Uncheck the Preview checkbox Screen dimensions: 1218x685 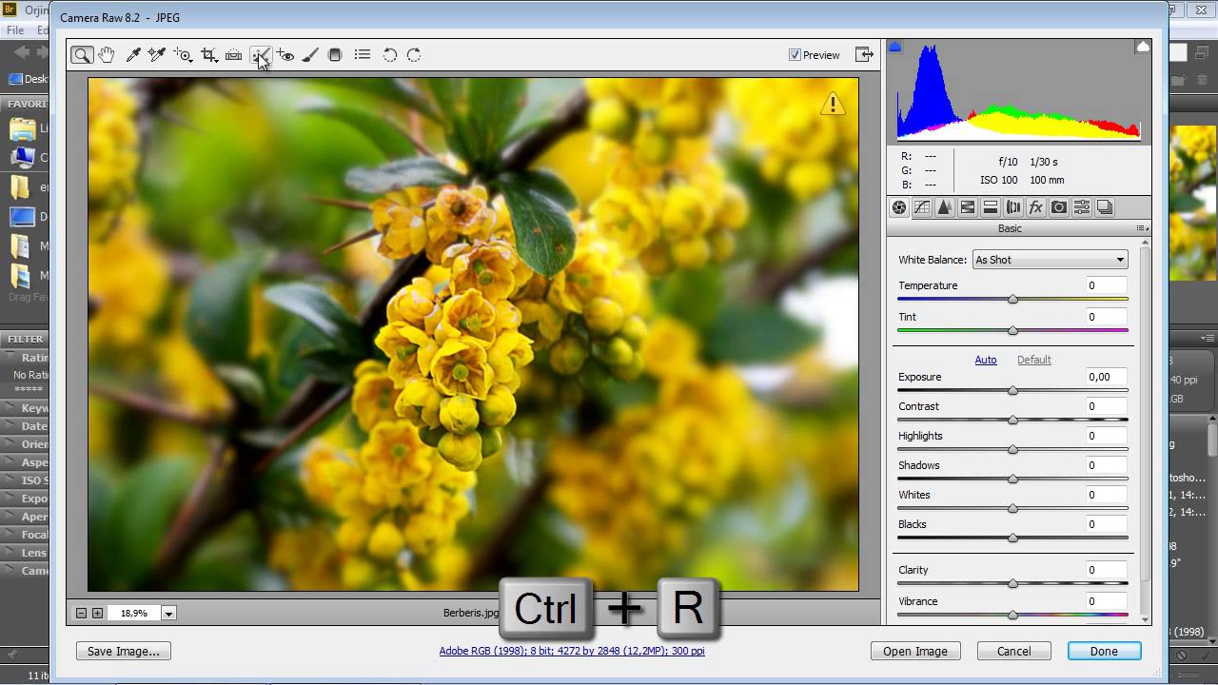(x=795, y=55)
